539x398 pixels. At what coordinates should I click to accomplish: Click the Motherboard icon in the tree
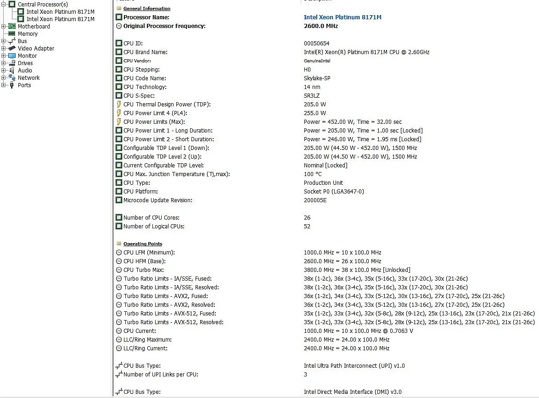coord(11,27)
